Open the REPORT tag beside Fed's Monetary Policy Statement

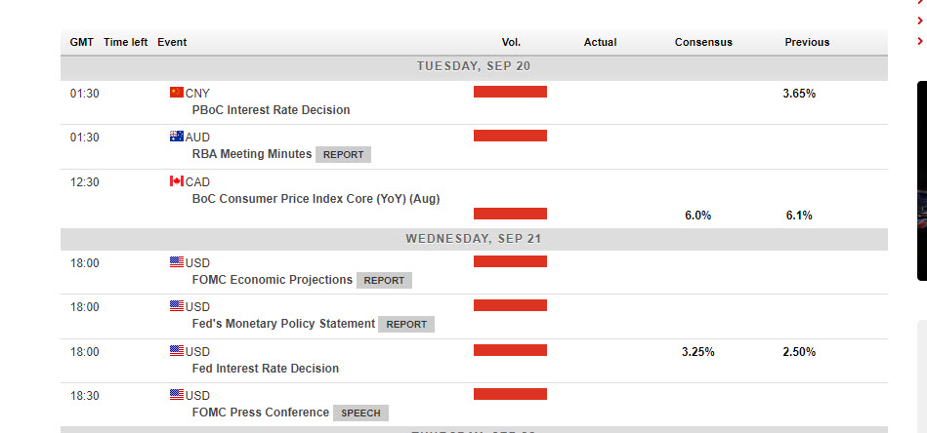click(x=406, y=324)
